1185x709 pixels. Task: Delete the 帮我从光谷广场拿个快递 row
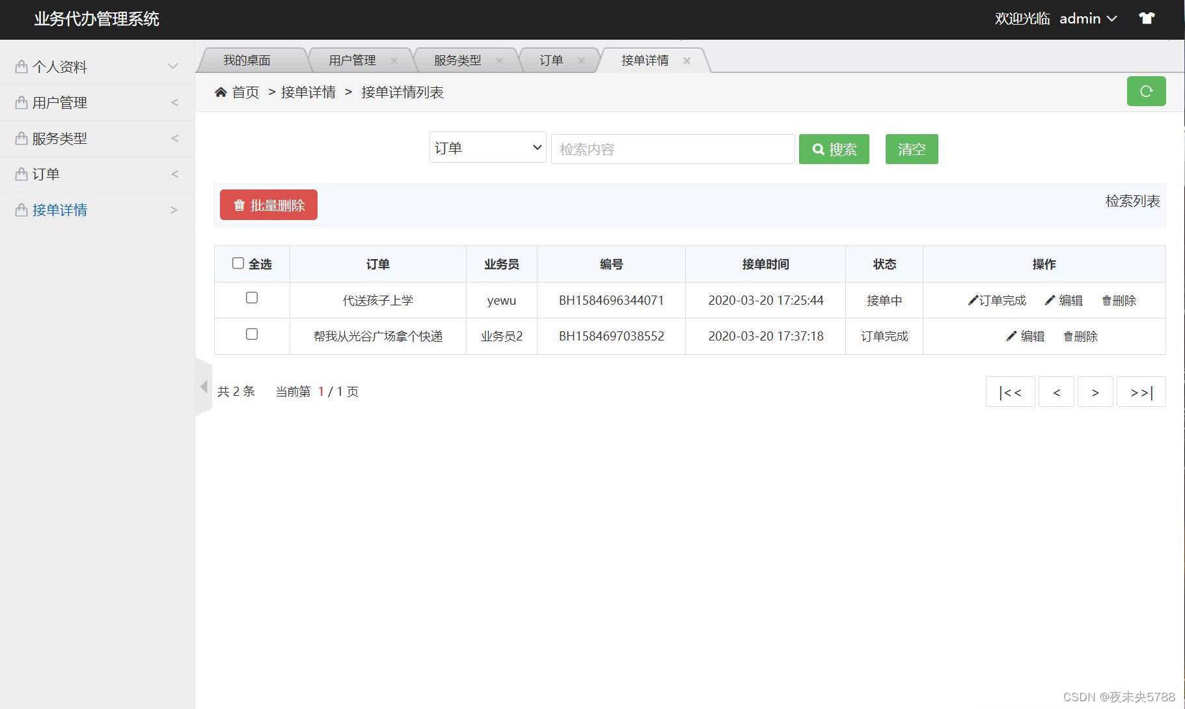point(1080,336)
